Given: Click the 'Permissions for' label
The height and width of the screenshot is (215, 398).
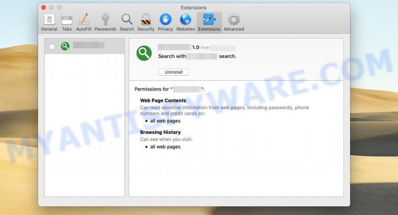Looking at the screenshot, I should [x=152, y=89].
